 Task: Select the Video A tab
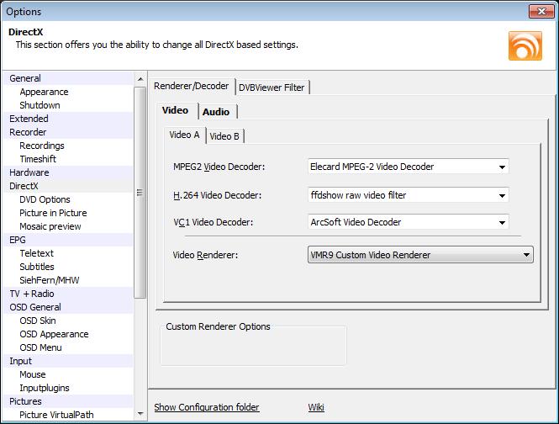[x=184, y=135]
